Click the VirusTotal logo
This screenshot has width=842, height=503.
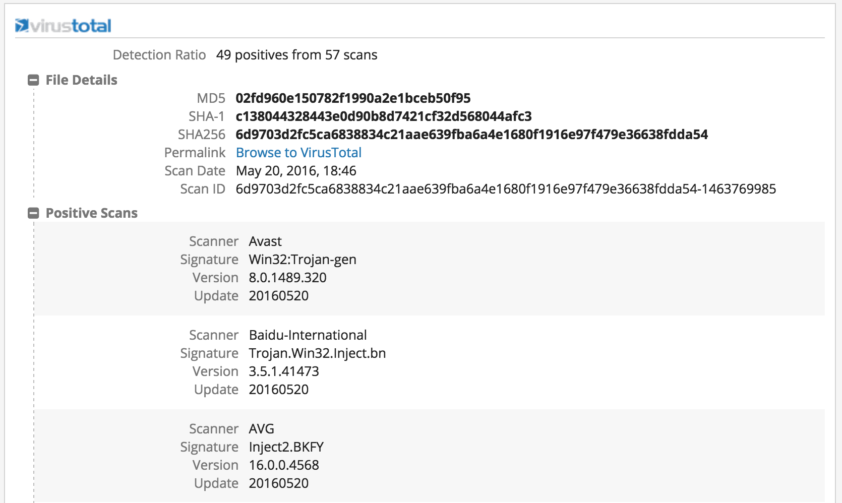(64, 25)
